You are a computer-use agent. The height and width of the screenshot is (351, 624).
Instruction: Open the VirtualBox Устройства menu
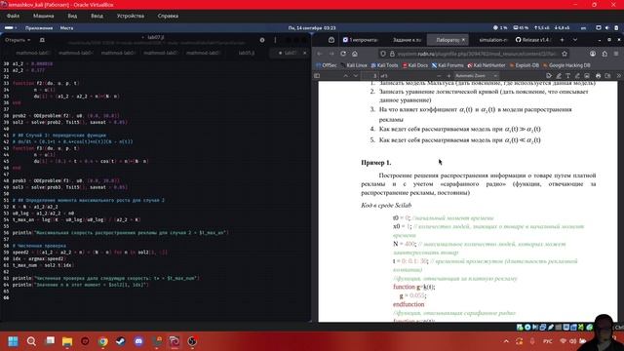tap(131, 16)
